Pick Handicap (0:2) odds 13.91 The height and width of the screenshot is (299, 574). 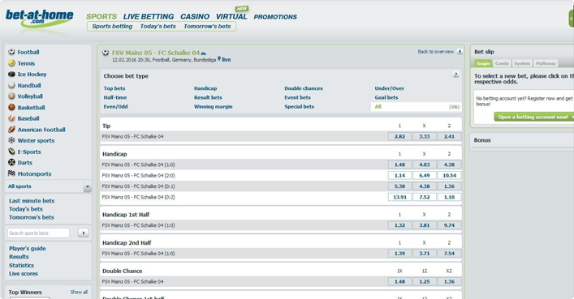[x=399, y=197]
